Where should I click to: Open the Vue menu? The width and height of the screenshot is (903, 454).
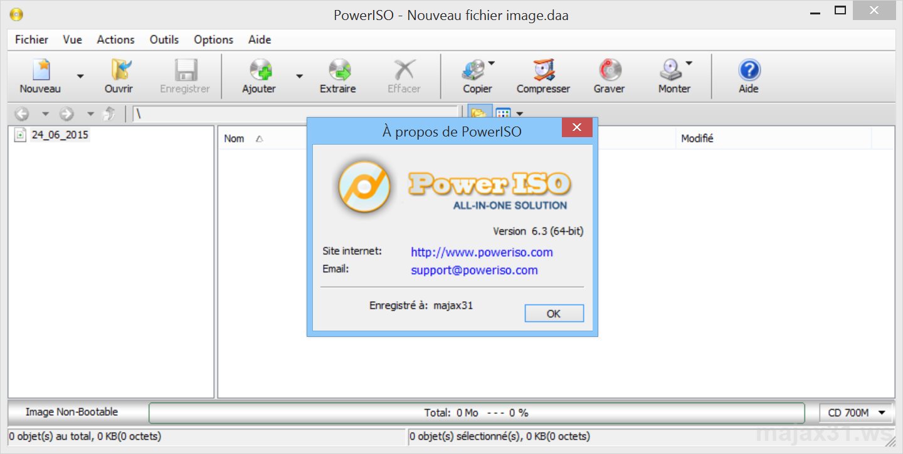pyautogui.click(x=73, y=39)
